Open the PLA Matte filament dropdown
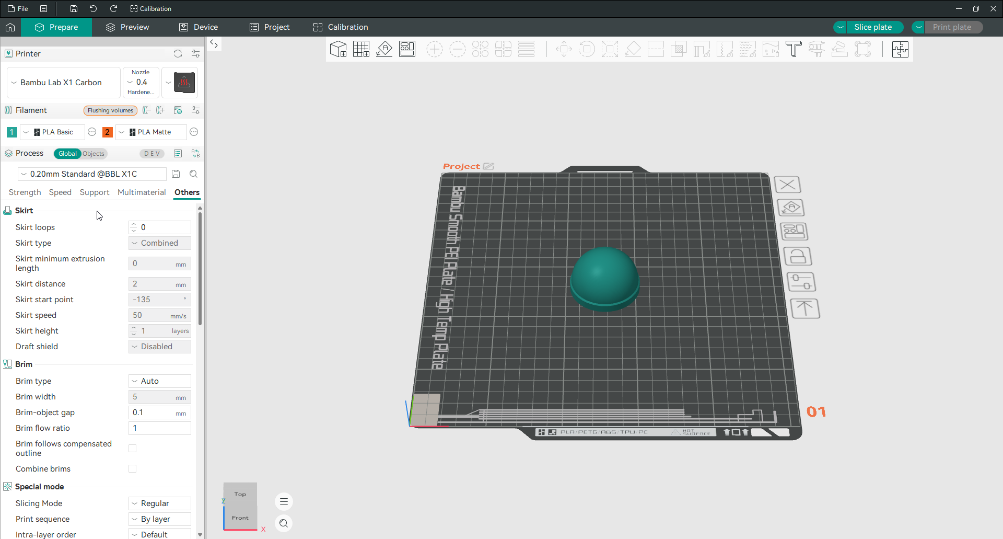1003x539 pixels. point(151,132)
